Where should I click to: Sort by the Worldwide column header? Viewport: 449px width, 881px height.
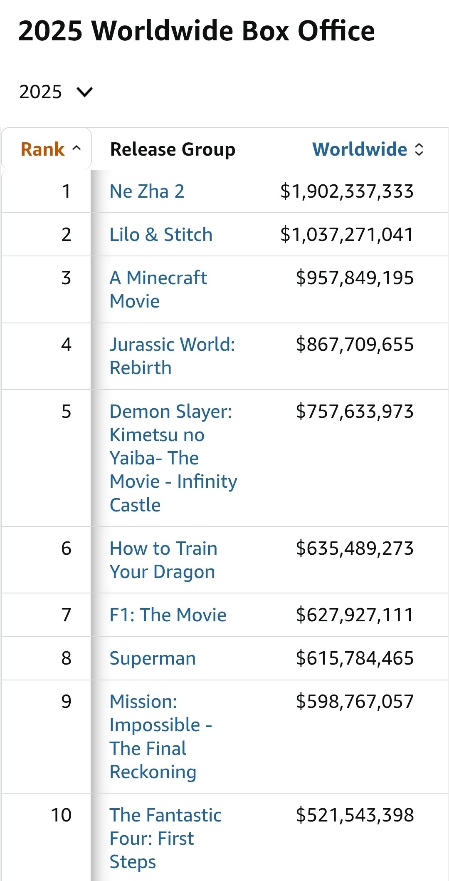coord(360,149)
